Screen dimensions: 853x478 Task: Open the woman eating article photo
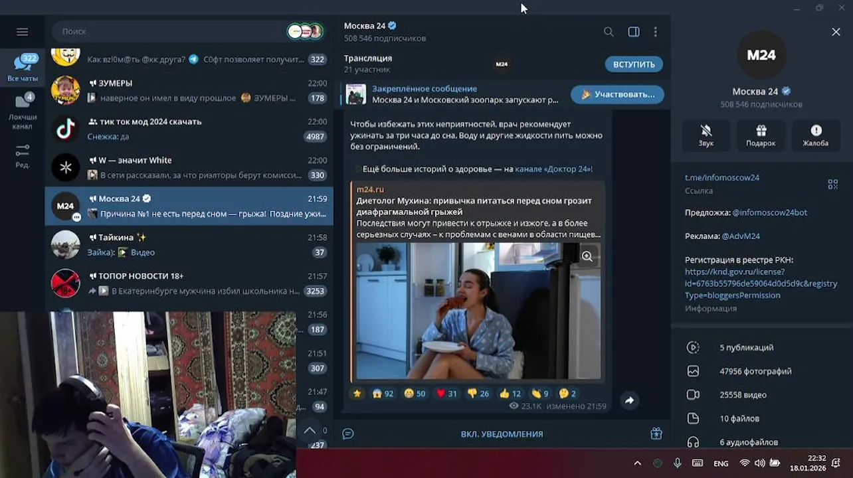pos(478,311)
